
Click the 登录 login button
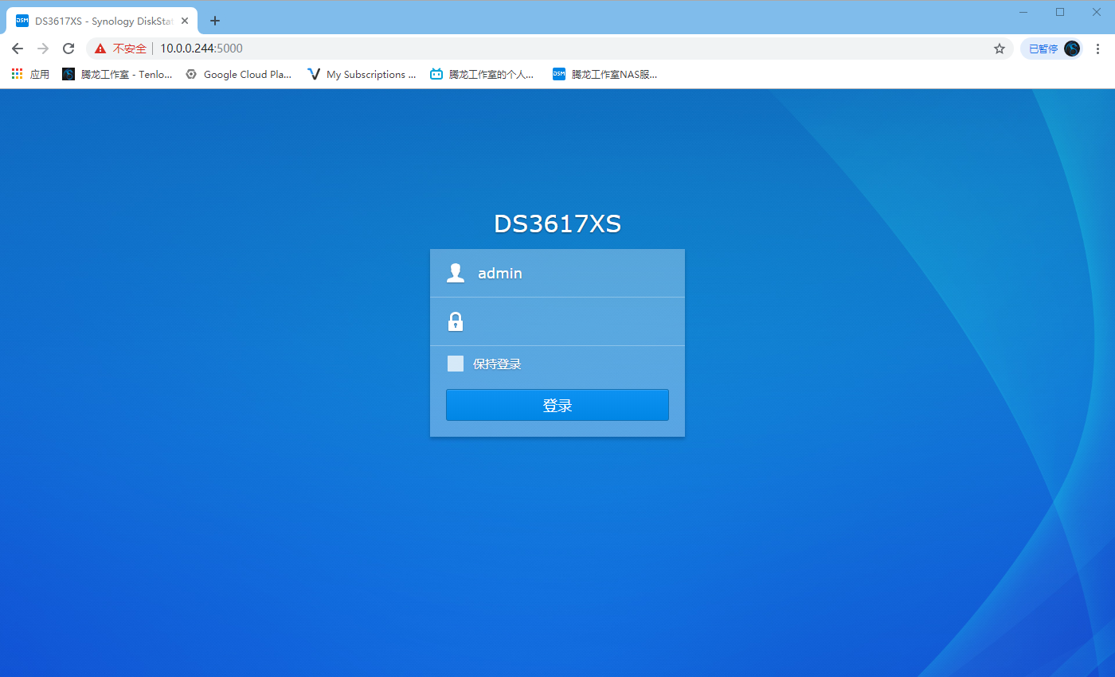click(557, 405)
